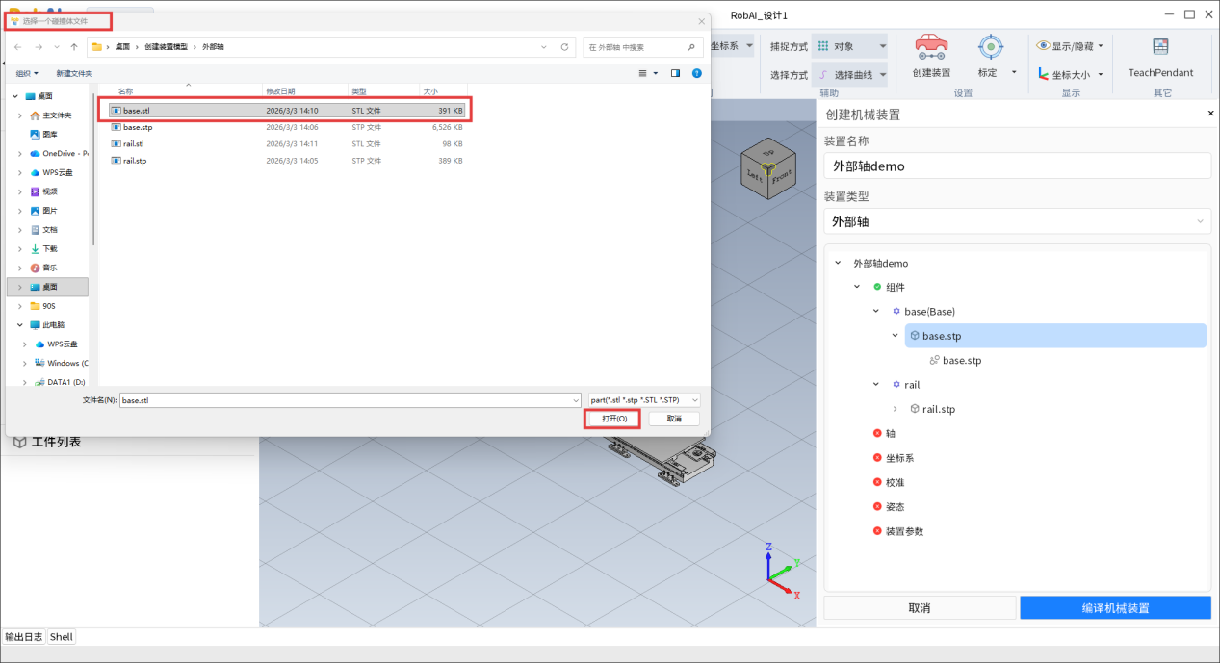The image size is (1220, 663).
Task: Toggle 显示/隐藏 eye icon
Action: pos(1043,45)
